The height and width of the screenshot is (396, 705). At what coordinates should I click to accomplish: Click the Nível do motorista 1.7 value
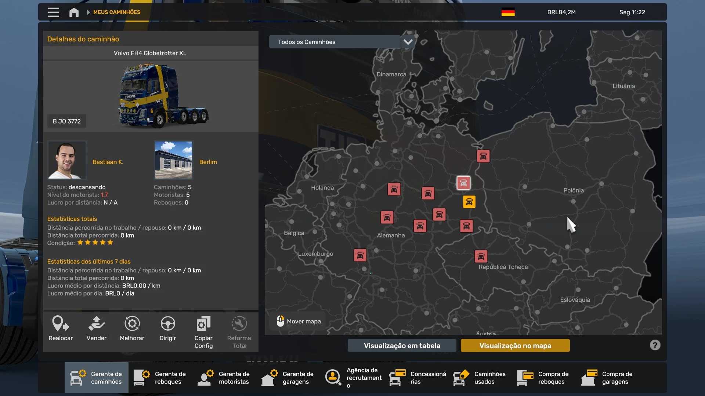(x=104, y=195)
